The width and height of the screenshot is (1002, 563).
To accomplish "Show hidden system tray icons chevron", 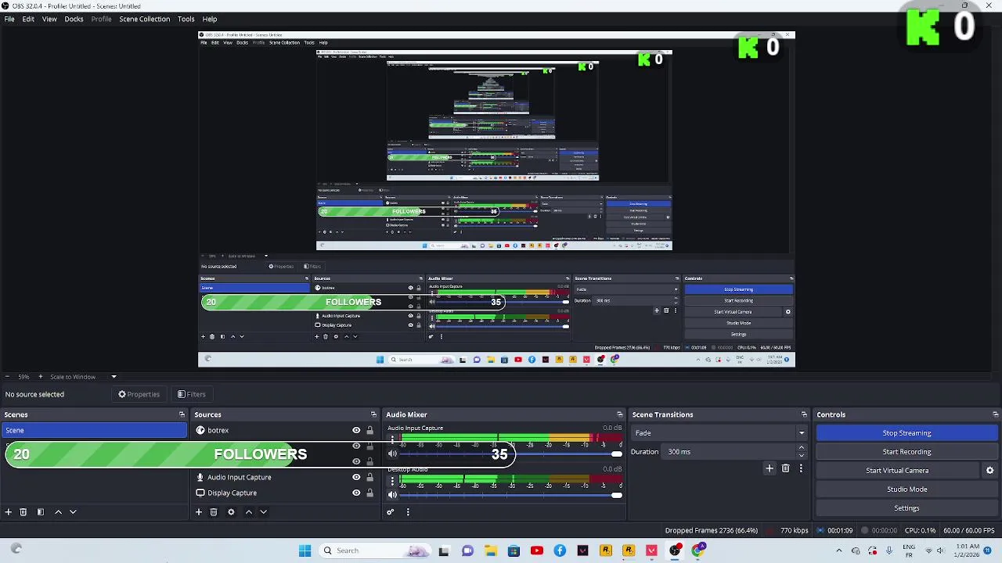I will pos(839,551).
